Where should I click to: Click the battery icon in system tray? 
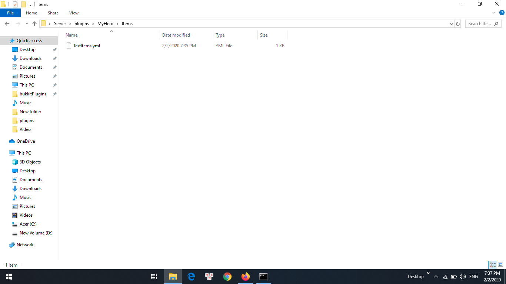point(454,277)
